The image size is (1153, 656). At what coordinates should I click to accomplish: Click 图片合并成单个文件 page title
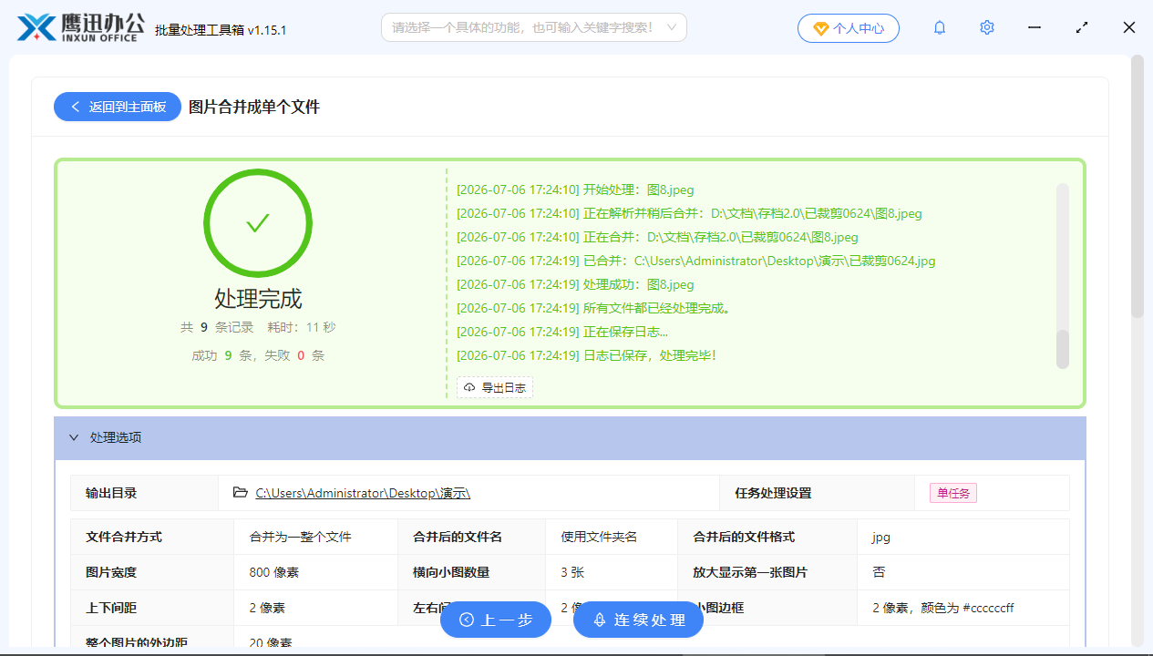click(254, 107)
